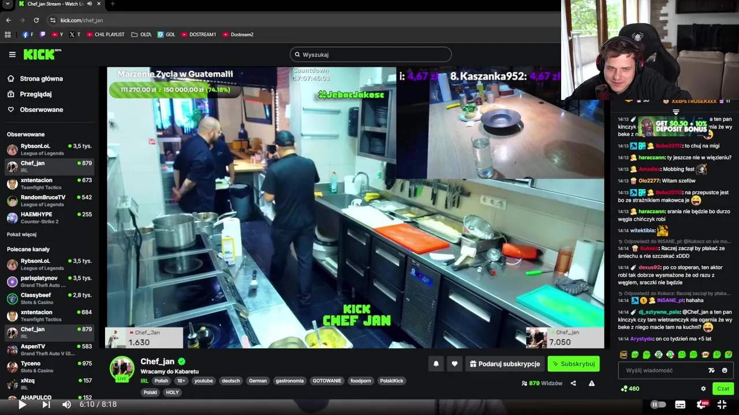Image resolution: width=739 pixels, height=415 pixels.
Task: Open the Dostream2 bookmark
Action: (x=238, y=35)
